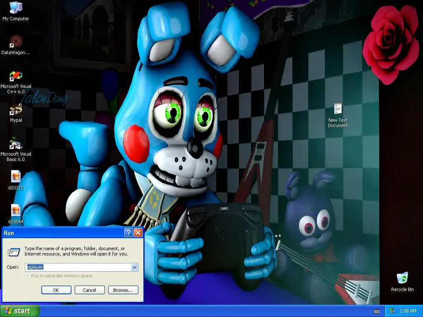Select the 603172 image file icon
423x317 pixels.
point(16,180)
